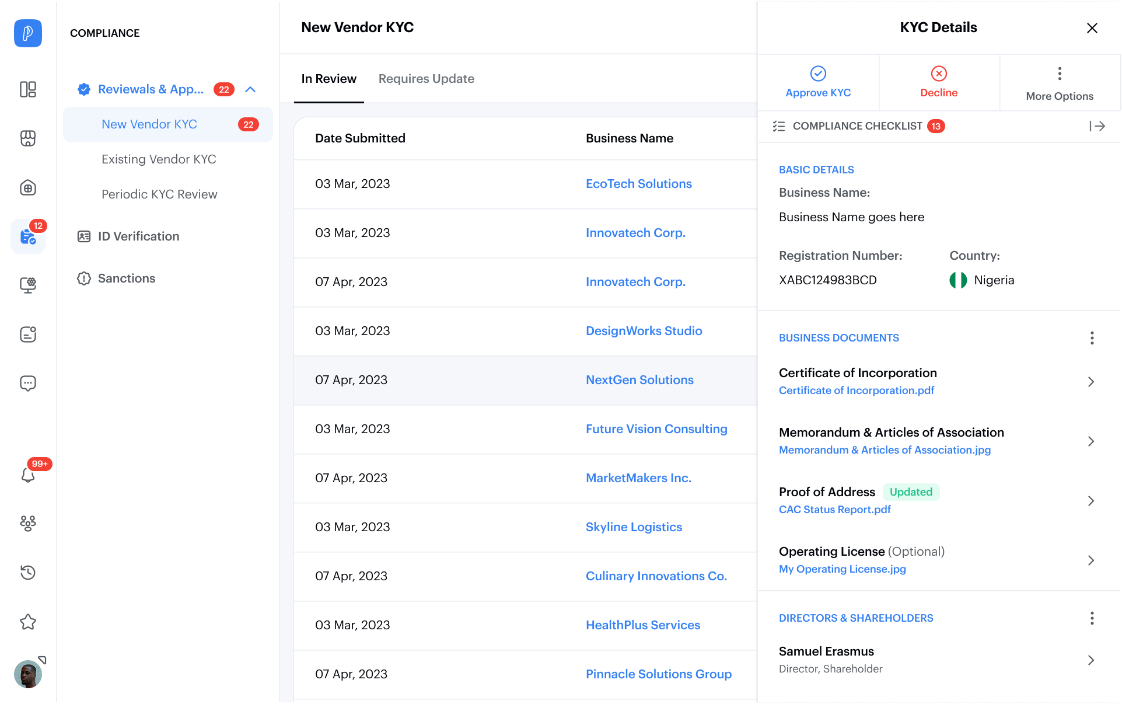Open the favorites star icon in sidebar
Image resolution: width=1122 pixels, height=704 pixels.
(x=27, y=622)
